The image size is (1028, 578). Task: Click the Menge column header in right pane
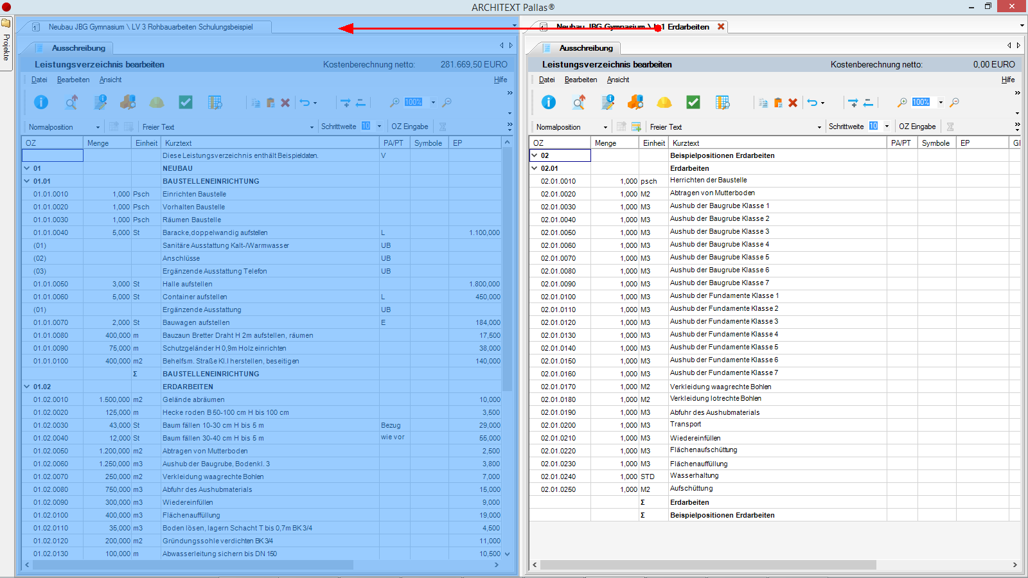click(614, 143)
